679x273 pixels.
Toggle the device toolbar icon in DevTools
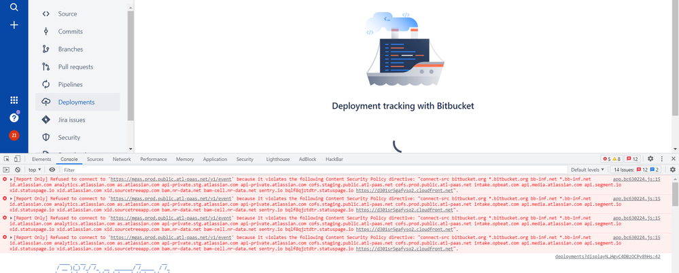(17, 159)
